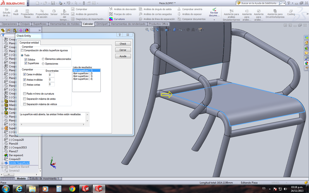This screenshot has width=309, height=193.
Task: Click Ayuda button in dialog
Action: click(x=123, y=56)
